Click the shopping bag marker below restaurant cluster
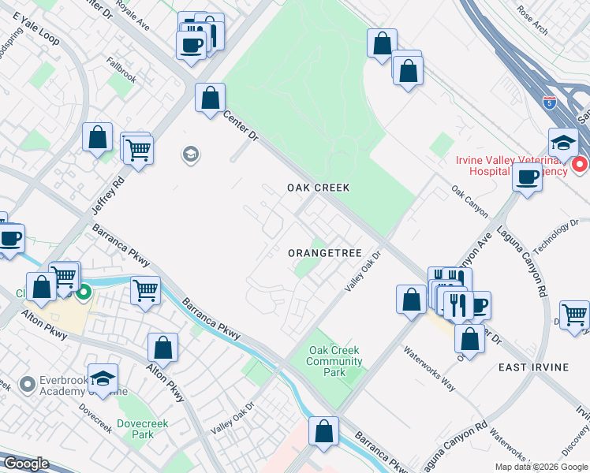The image size is (590, 473). (469, 341)
